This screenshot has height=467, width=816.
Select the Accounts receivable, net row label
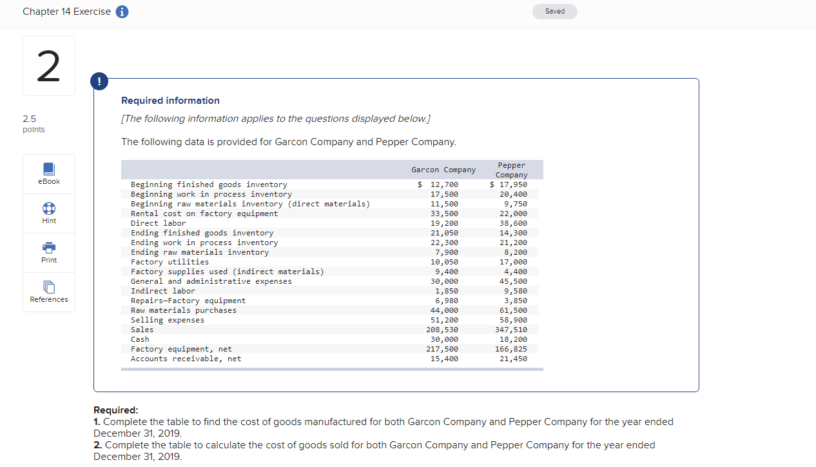[x=186, y=359]
